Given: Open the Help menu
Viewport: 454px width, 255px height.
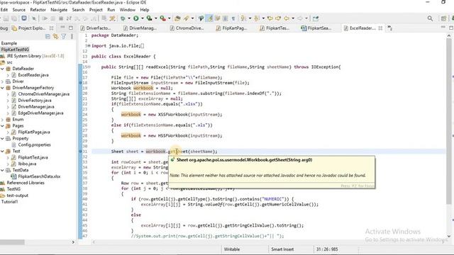Looking at the screenshot, I should point(145,9).
